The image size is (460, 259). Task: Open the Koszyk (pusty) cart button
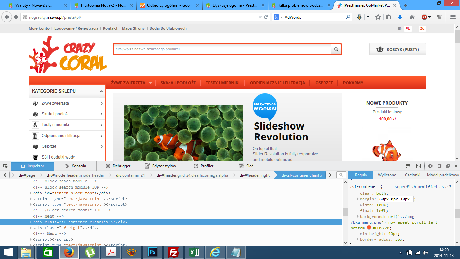pyautogui.click(x=398, y=49)
